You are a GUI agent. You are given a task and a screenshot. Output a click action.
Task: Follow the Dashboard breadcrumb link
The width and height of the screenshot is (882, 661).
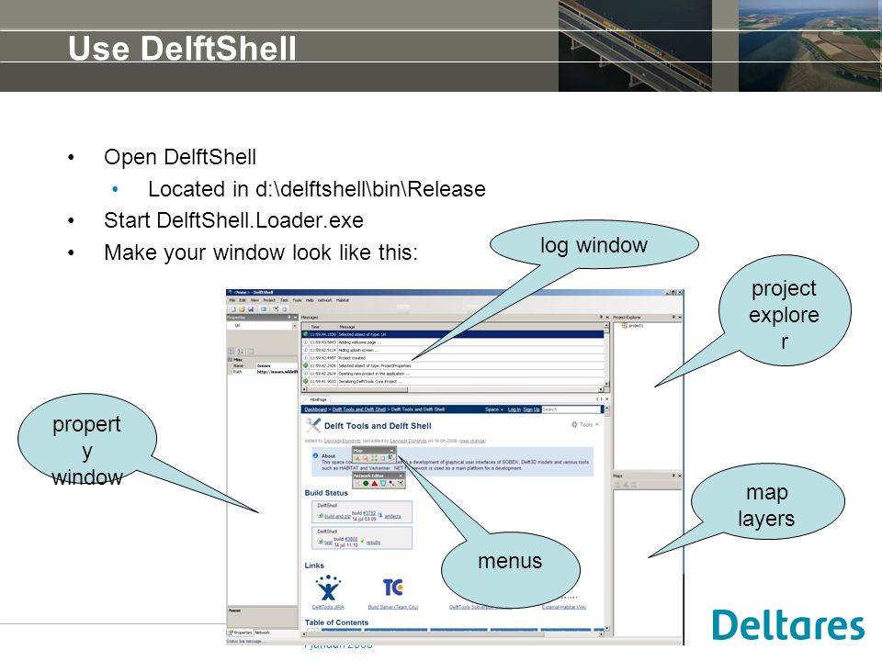pyautogui.click(x=315, y=409)
